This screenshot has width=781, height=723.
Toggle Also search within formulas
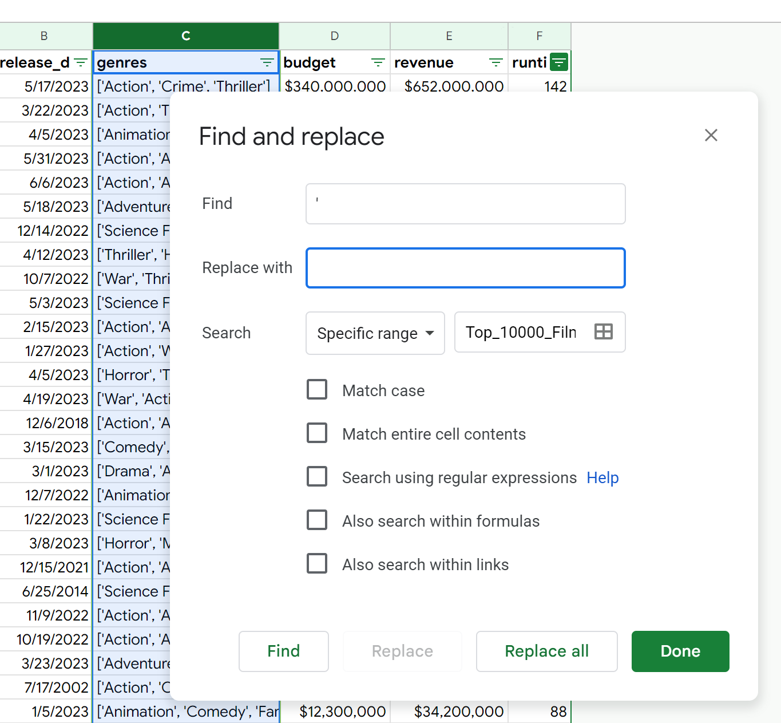point(317,520)
